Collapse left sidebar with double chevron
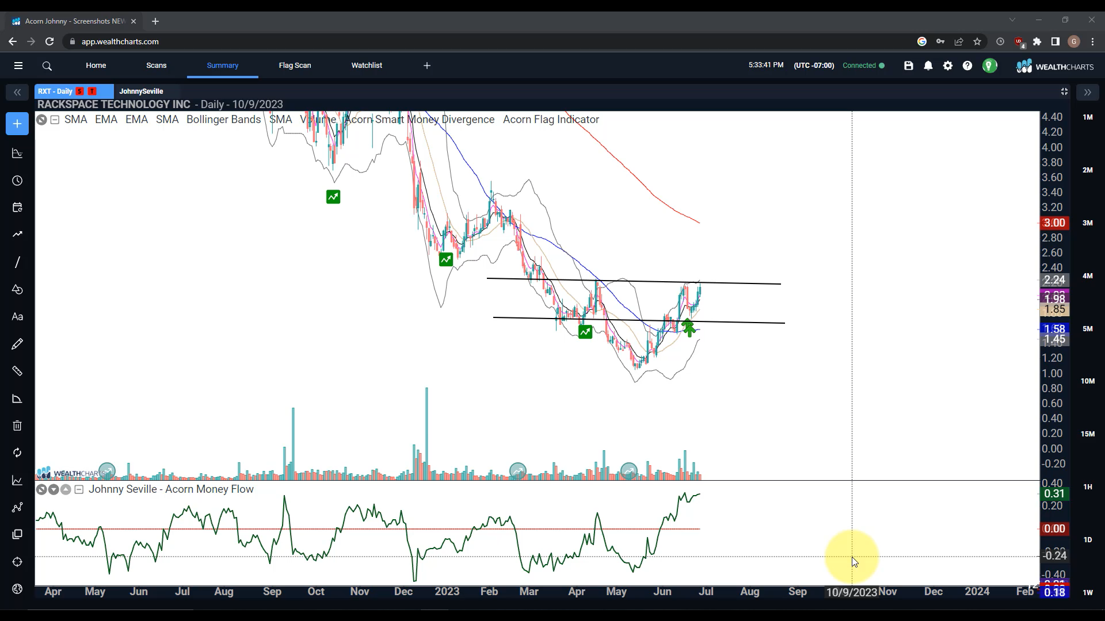The height and width of the screenshot is (621, 1105). [17, 92]
